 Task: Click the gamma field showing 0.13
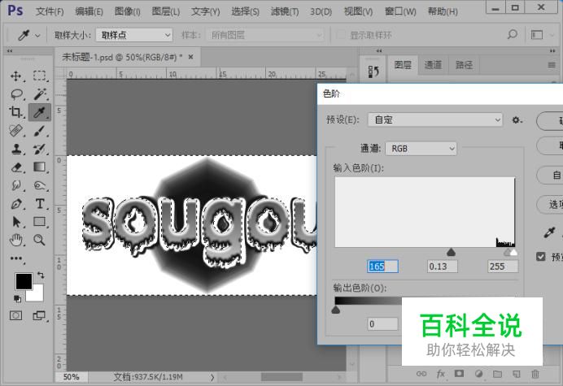(x=443, y=267)
